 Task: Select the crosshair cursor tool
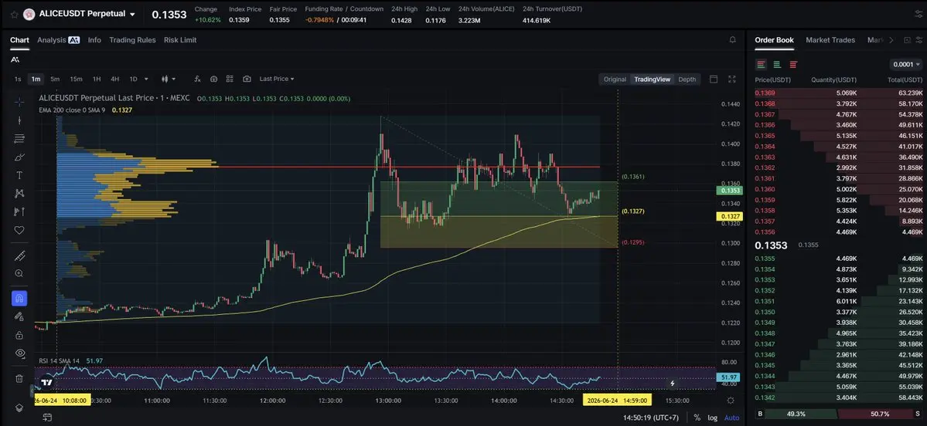click(19, 102)
